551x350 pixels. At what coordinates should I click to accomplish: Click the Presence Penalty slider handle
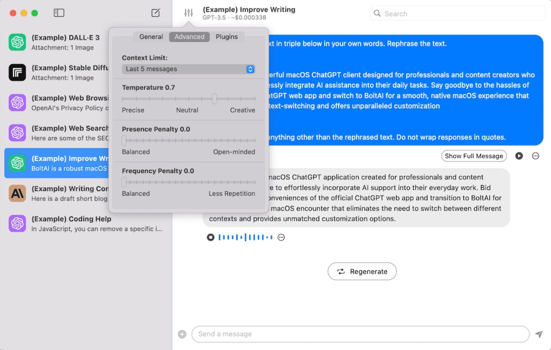[124, 140]
